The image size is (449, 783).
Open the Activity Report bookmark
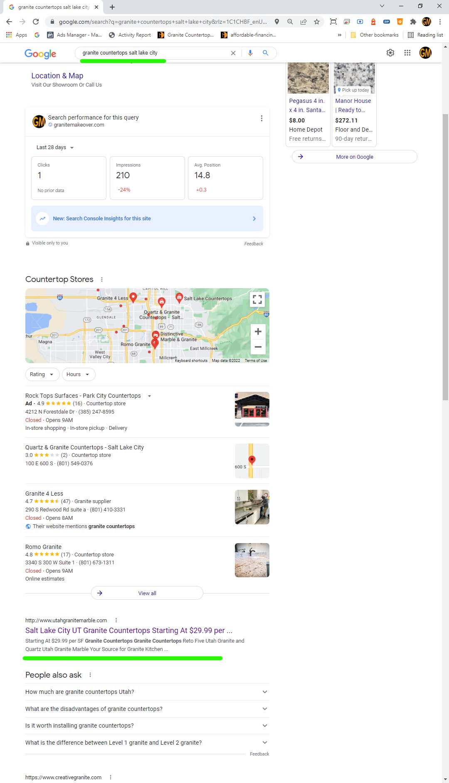(x=130, y=35)
